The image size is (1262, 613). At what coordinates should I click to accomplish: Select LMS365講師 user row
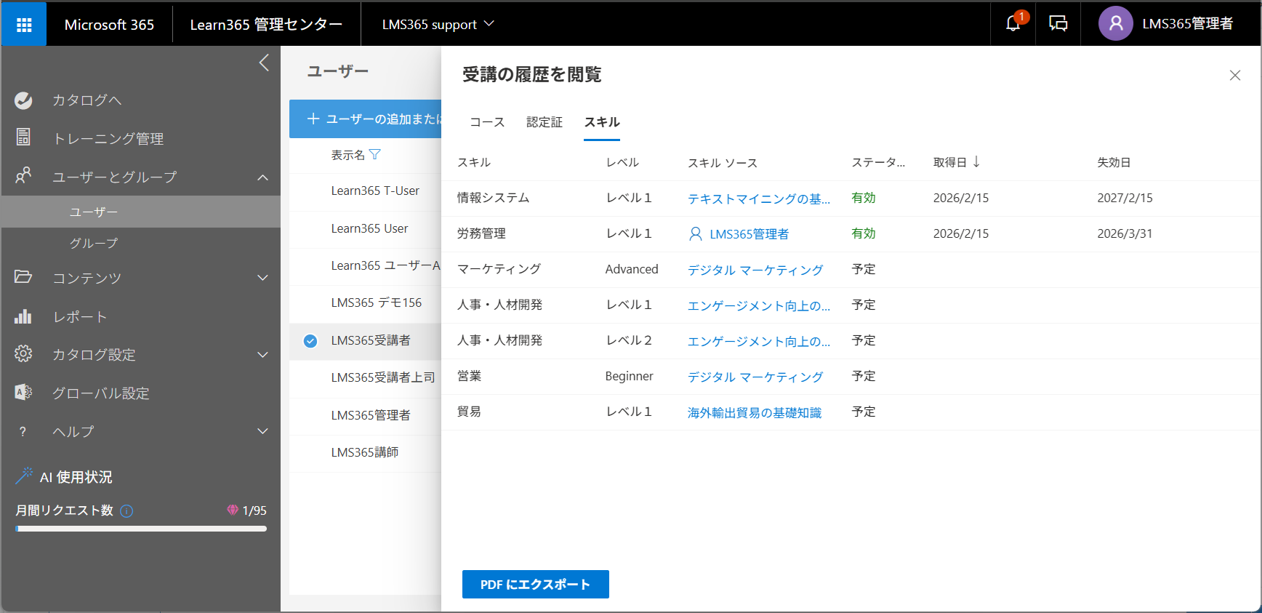click(366, 452)
